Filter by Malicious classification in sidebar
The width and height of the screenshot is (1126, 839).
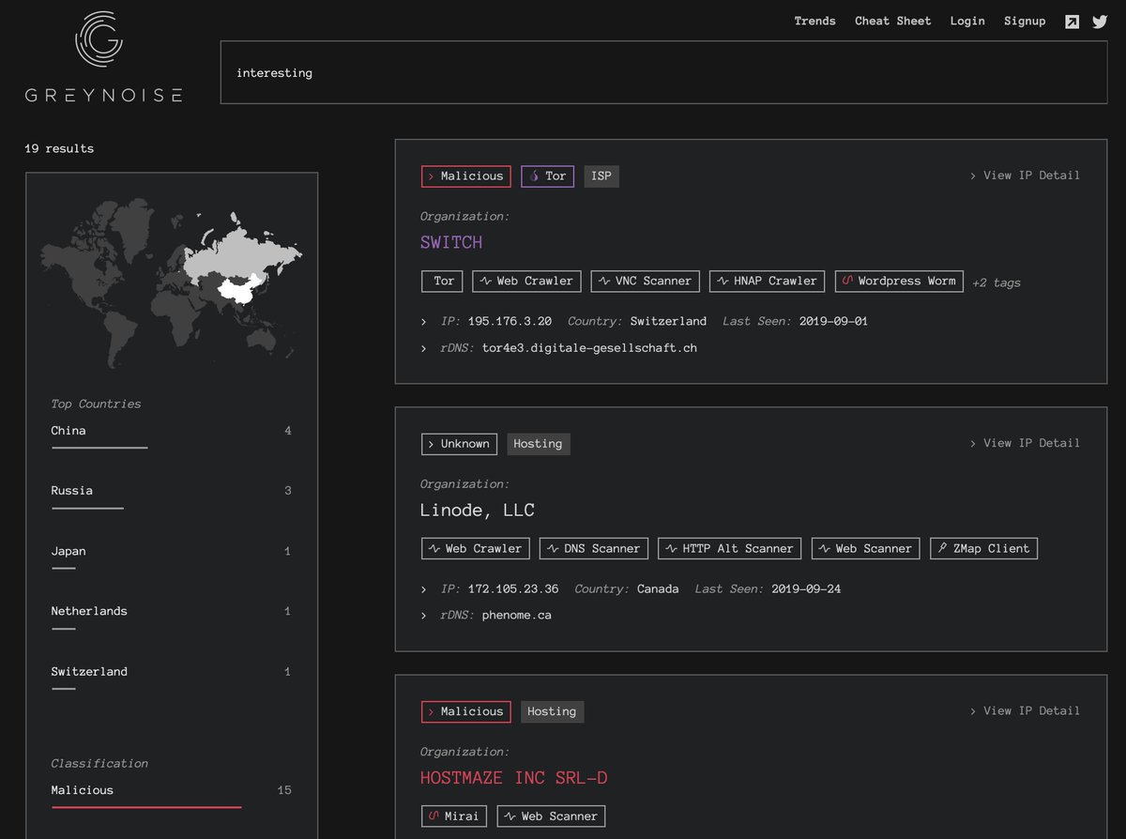point(171,795)
